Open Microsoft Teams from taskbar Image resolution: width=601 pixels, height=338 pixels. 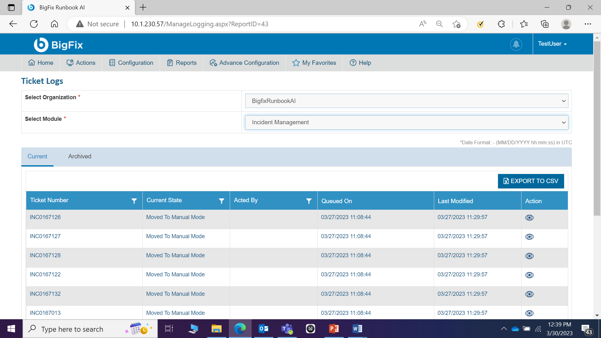tap(287, 329)
